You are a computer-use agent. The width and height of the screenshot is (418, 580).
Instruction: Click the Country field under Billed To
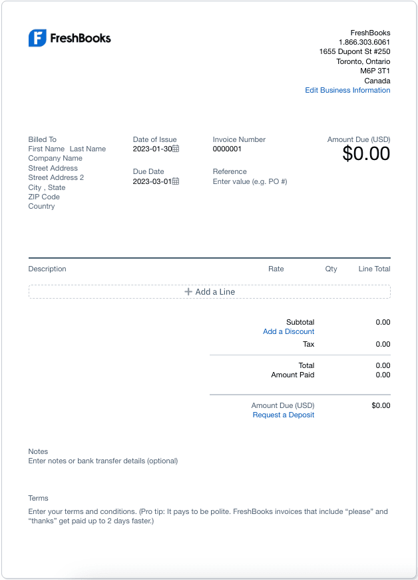[x=41, y=206]
